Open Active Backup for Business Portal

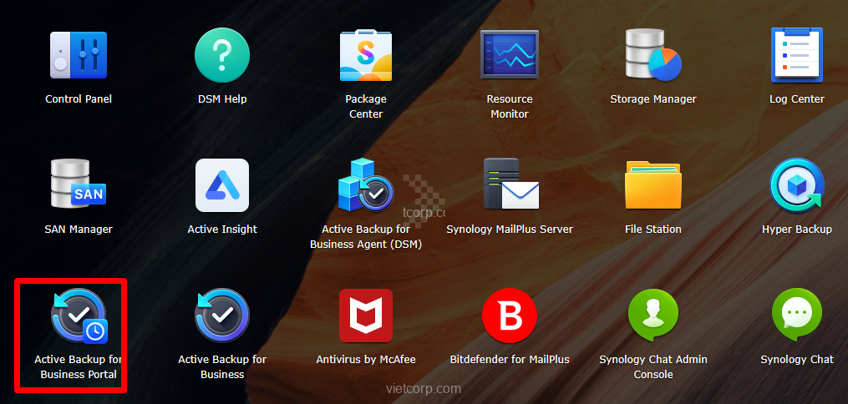79,316
